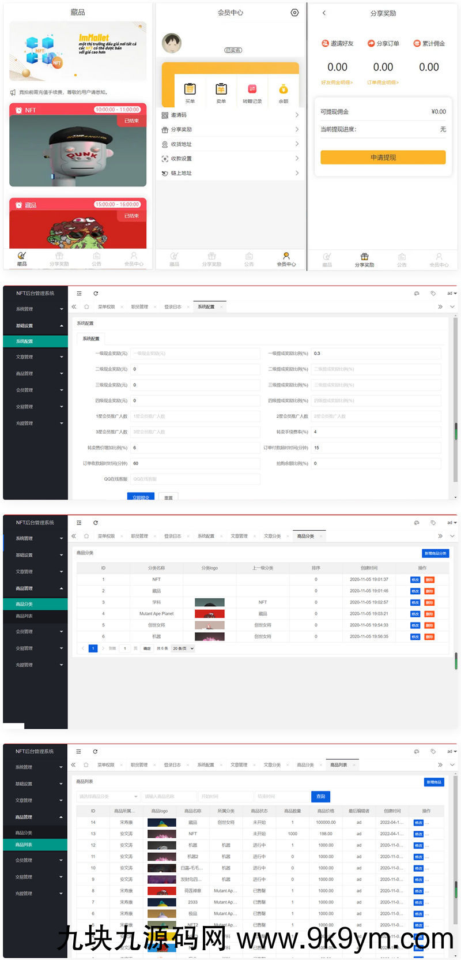Switch to 登录日志 tab on 系统配置 screen
The width and height of the screenshot is (461, 960).
[173, 307]
